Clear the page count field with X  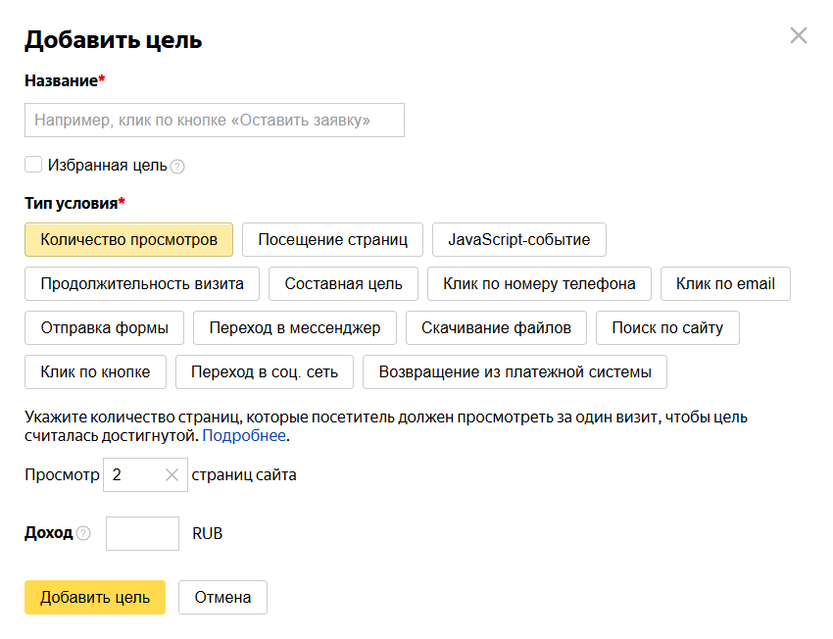[171, 475]
